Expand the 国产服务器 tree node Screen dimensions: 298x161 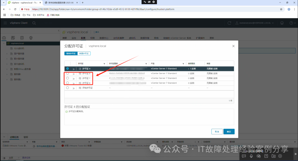click(x=7, y=54)
